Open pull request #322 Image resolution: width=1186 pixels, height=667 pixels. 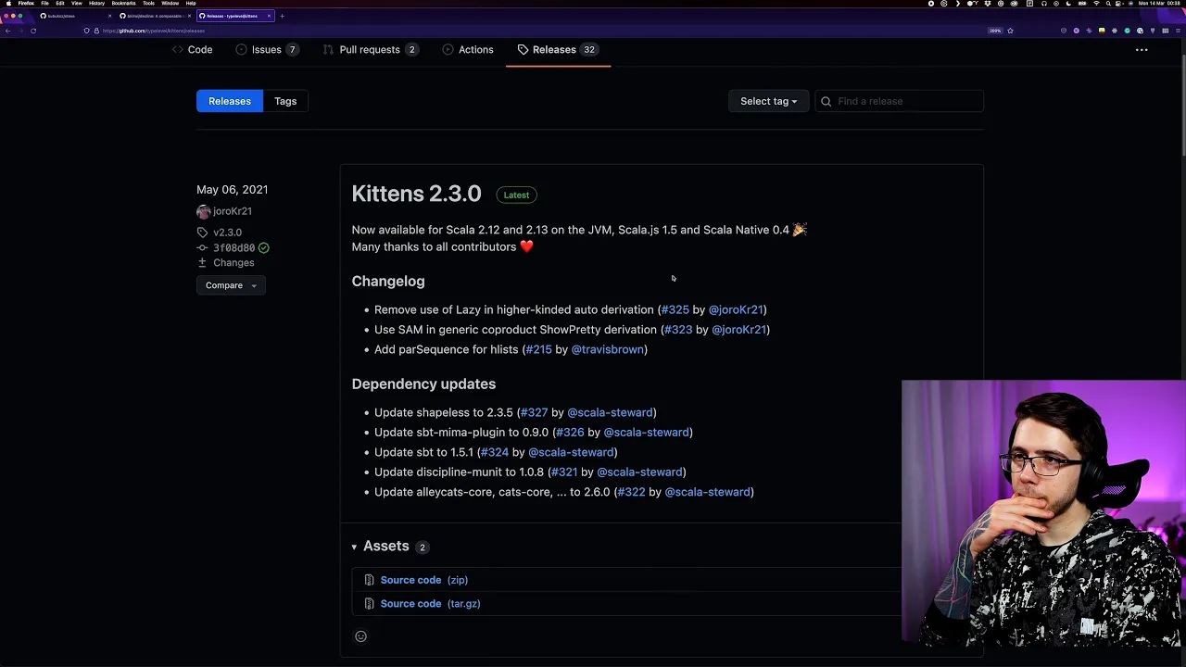click(631, 492)
